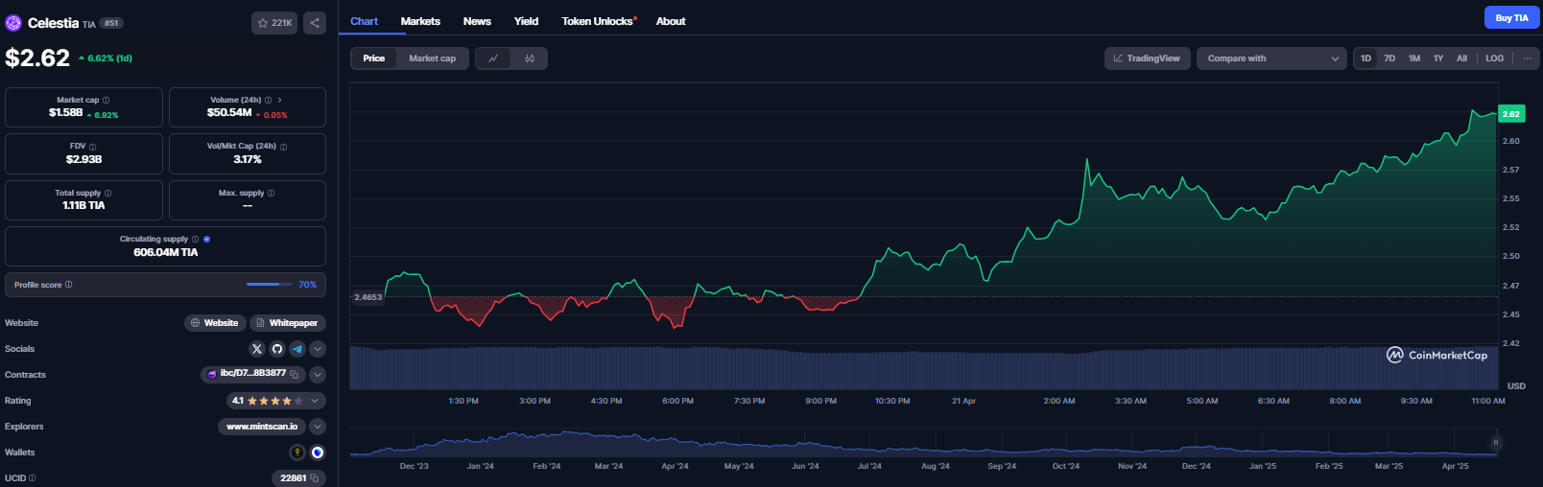Open Celestia's X (Twitter) social link
Screen dimensions: 1543x487
point(256,349)
